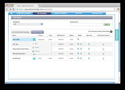
Task: Collapse JOhn Smith row action dropdown
Action: click(x=34, y=39)
